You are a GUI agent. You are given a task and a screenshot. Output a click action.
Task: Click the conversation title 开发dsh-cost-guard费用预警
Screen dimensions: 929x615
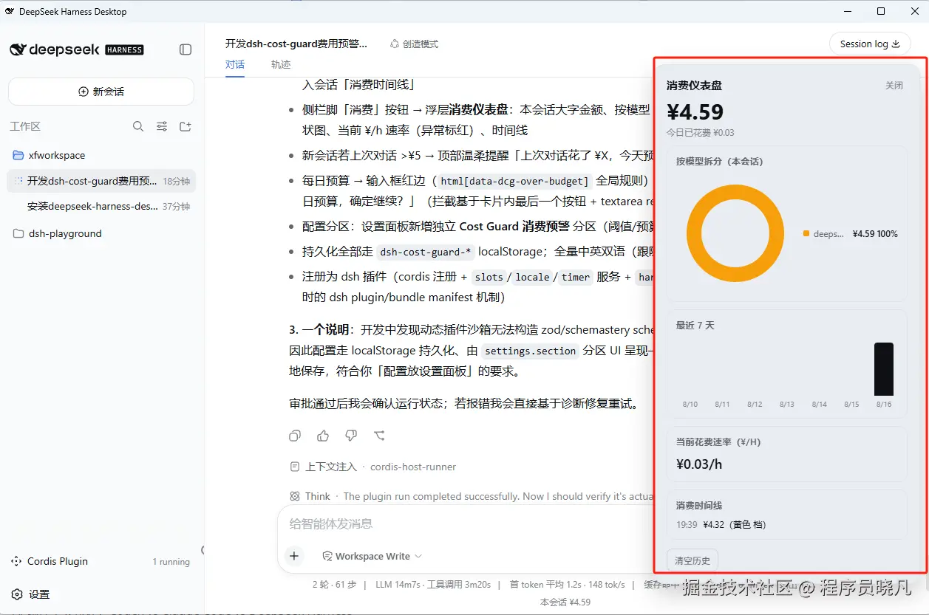coord(296,44)
